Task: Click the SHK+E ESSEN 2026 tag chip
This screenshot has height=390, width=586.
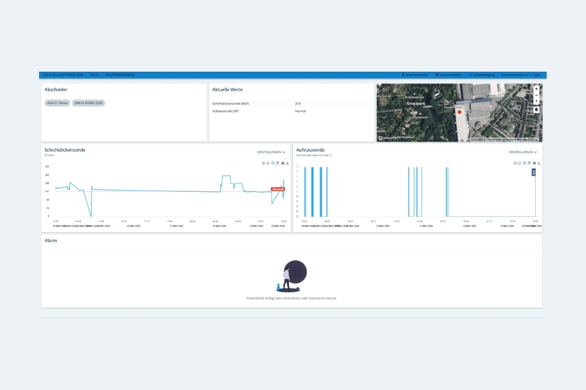Action: click(88, 103)
